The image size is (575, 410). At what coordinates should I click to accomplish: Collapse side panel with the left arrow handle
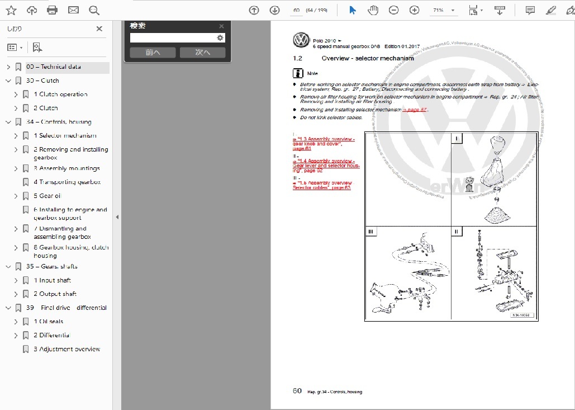click(117, 217)
